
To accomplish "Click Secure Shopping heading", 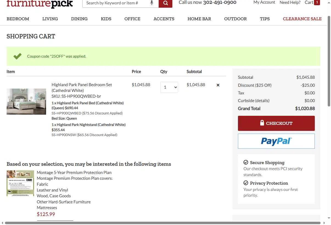I will 267,163.
